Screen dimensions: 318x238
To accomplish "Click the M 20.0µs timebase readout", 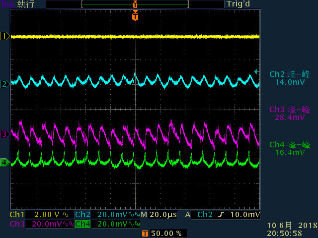I will pyautogui.click(x=159, y=215).
